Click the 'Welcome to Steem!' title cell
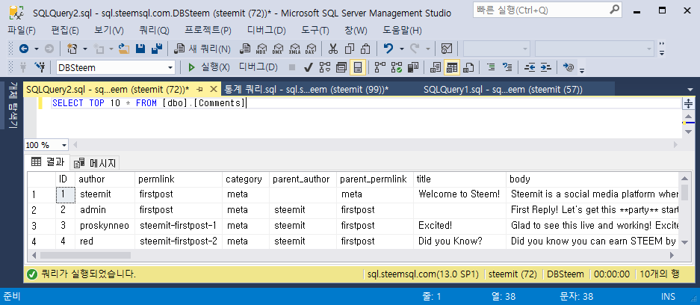 (x=459, y=194)
